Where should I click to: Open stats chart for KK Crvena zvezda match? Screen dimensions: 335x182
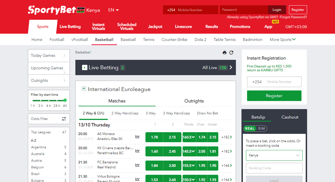click(x=137, y=151)
